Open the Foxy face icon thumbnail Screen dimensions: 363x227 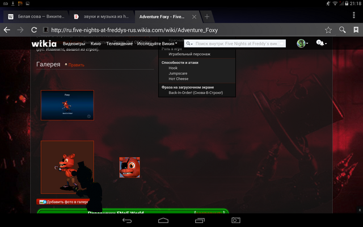[129, 167]
